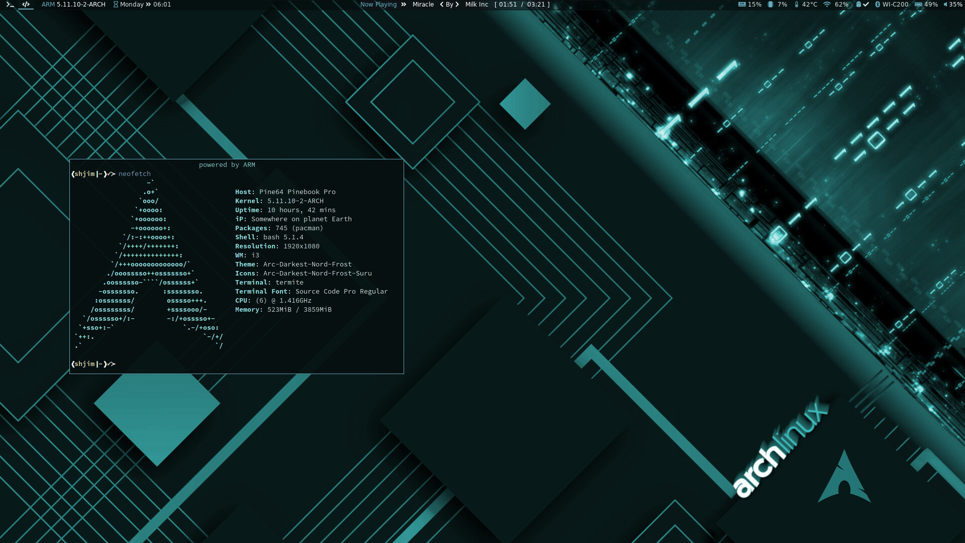Image resolution: width=965 pixels, height=543 pixels.
Task: Click the Now Playing label
Action: pos(378,5)
